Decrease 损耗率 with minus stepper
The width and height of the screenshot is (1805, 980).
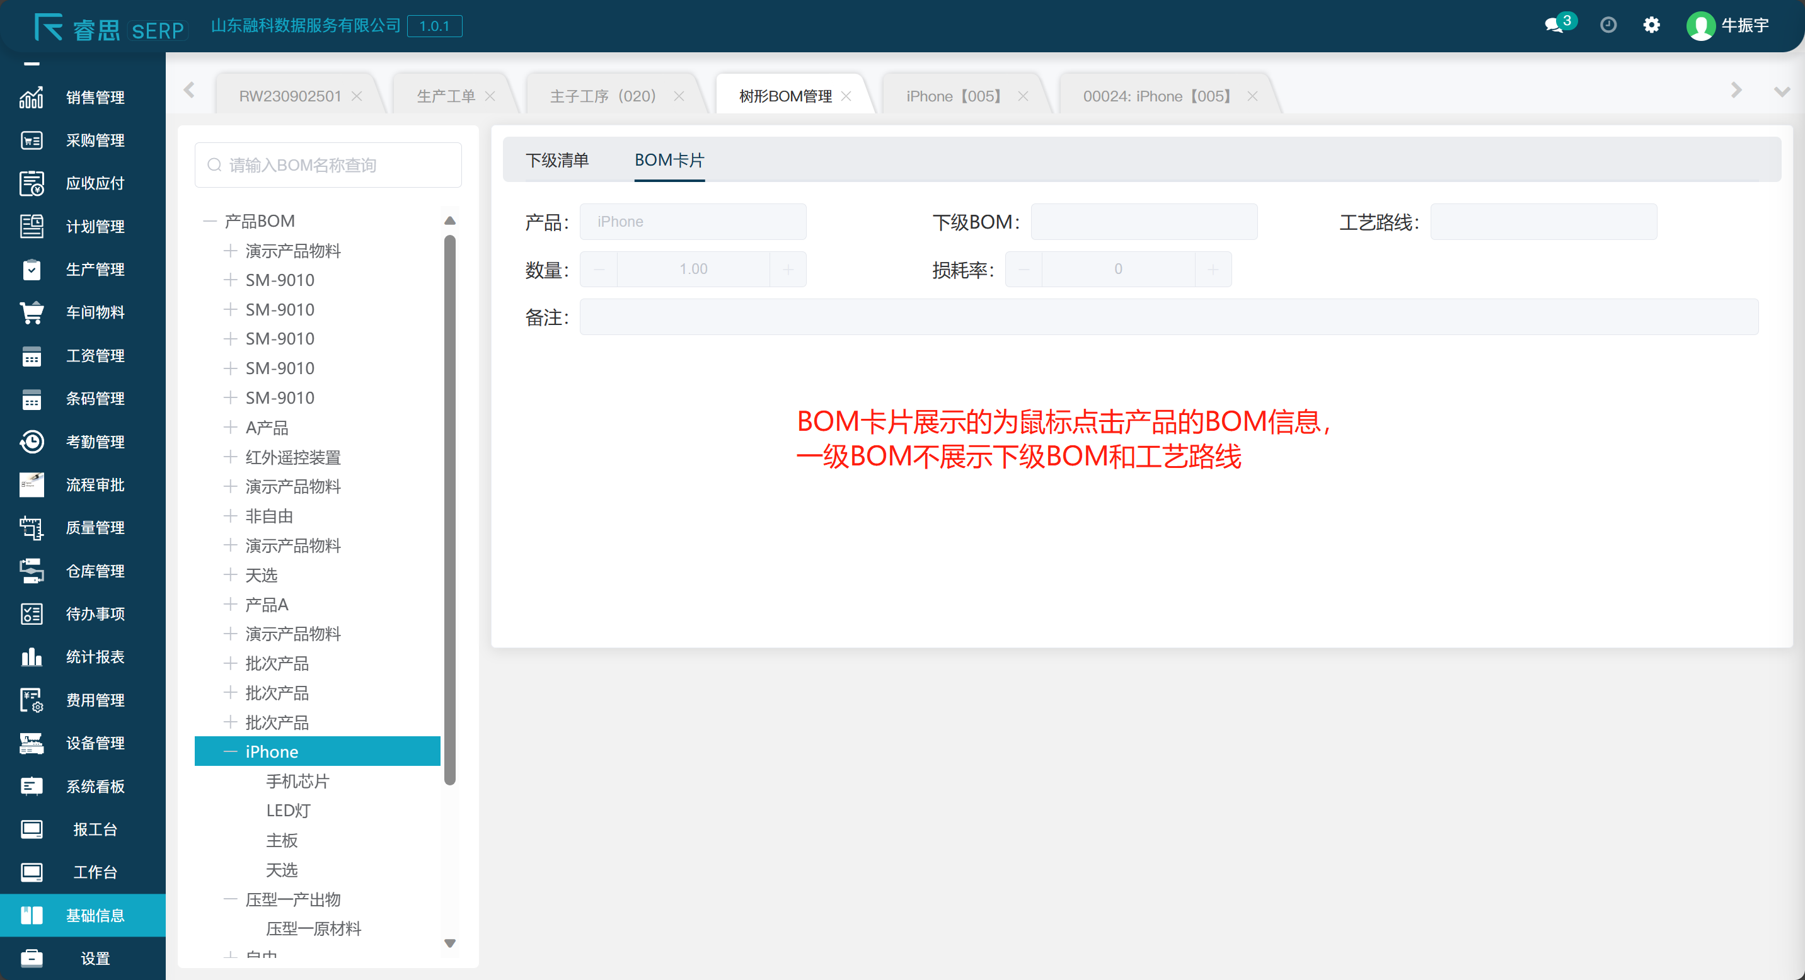point(1024,270)
